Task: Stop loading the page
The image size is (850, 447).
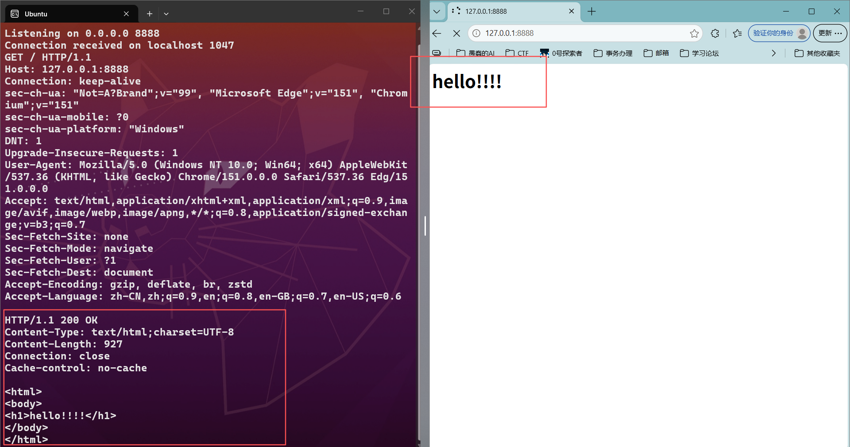Action: coord(457,33)
